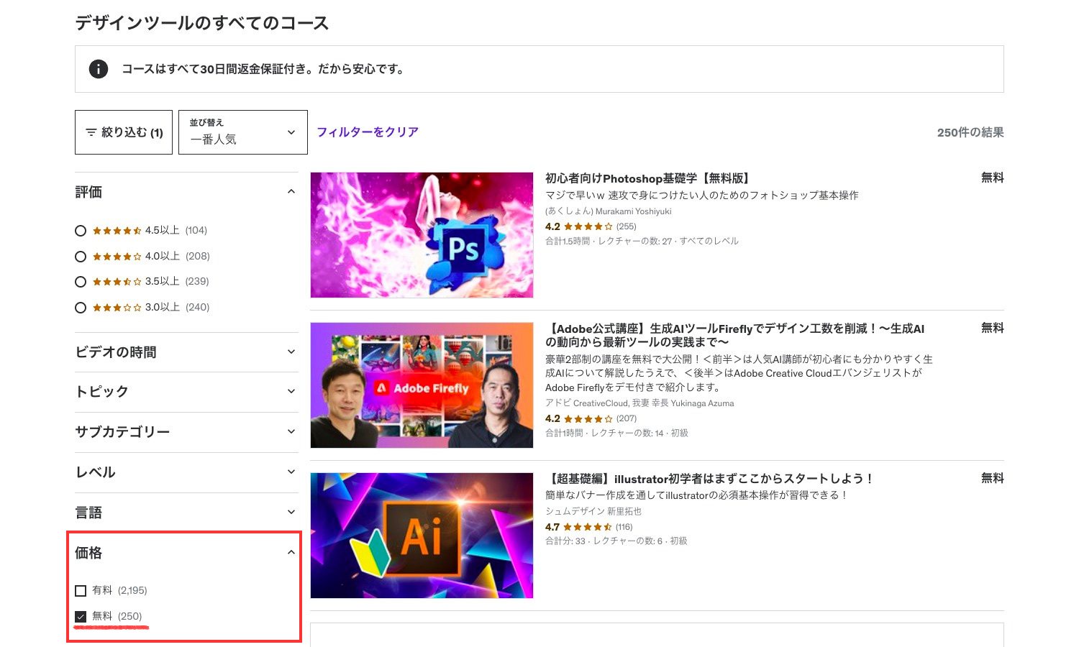This screenshot has height=647, width=1079.
Task: Expand the レベル filter section
Action: coord(186,472)
